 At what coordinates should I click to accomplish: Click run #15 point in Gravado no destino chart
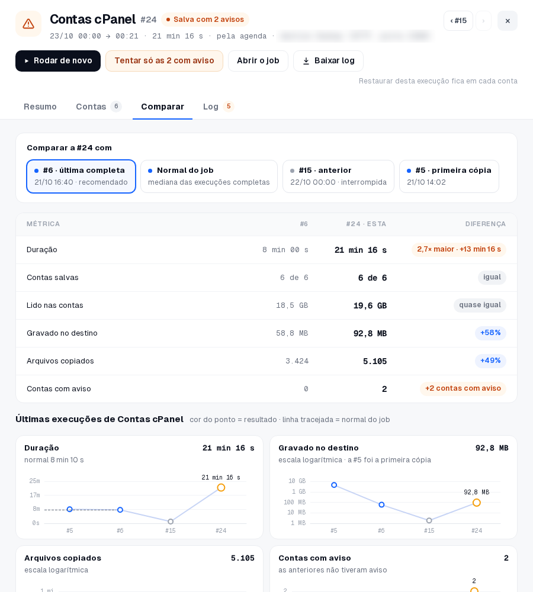point(429,520)
